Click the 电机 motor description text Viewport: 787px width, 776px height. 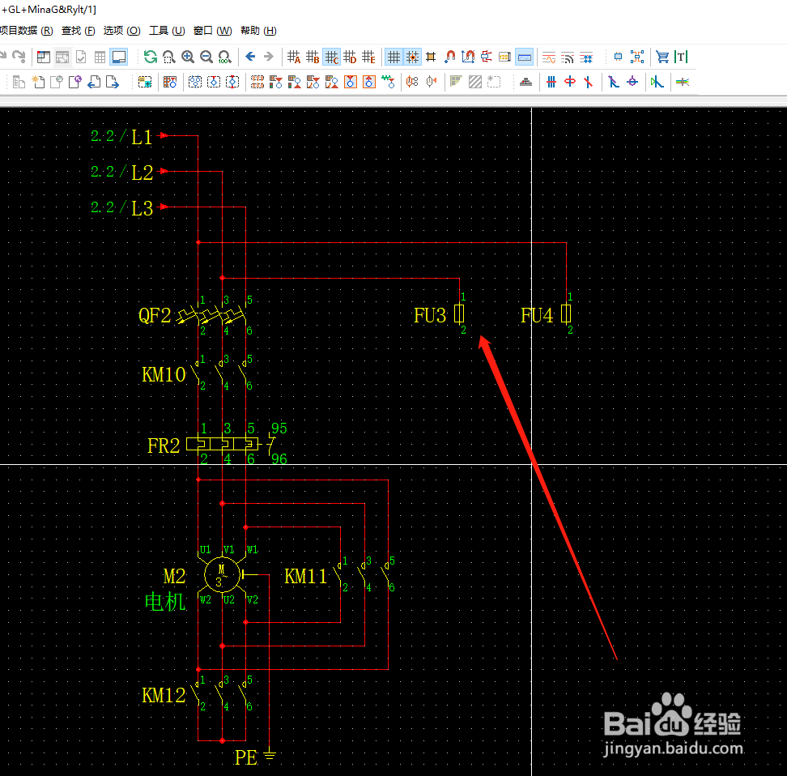pos(165,601)
